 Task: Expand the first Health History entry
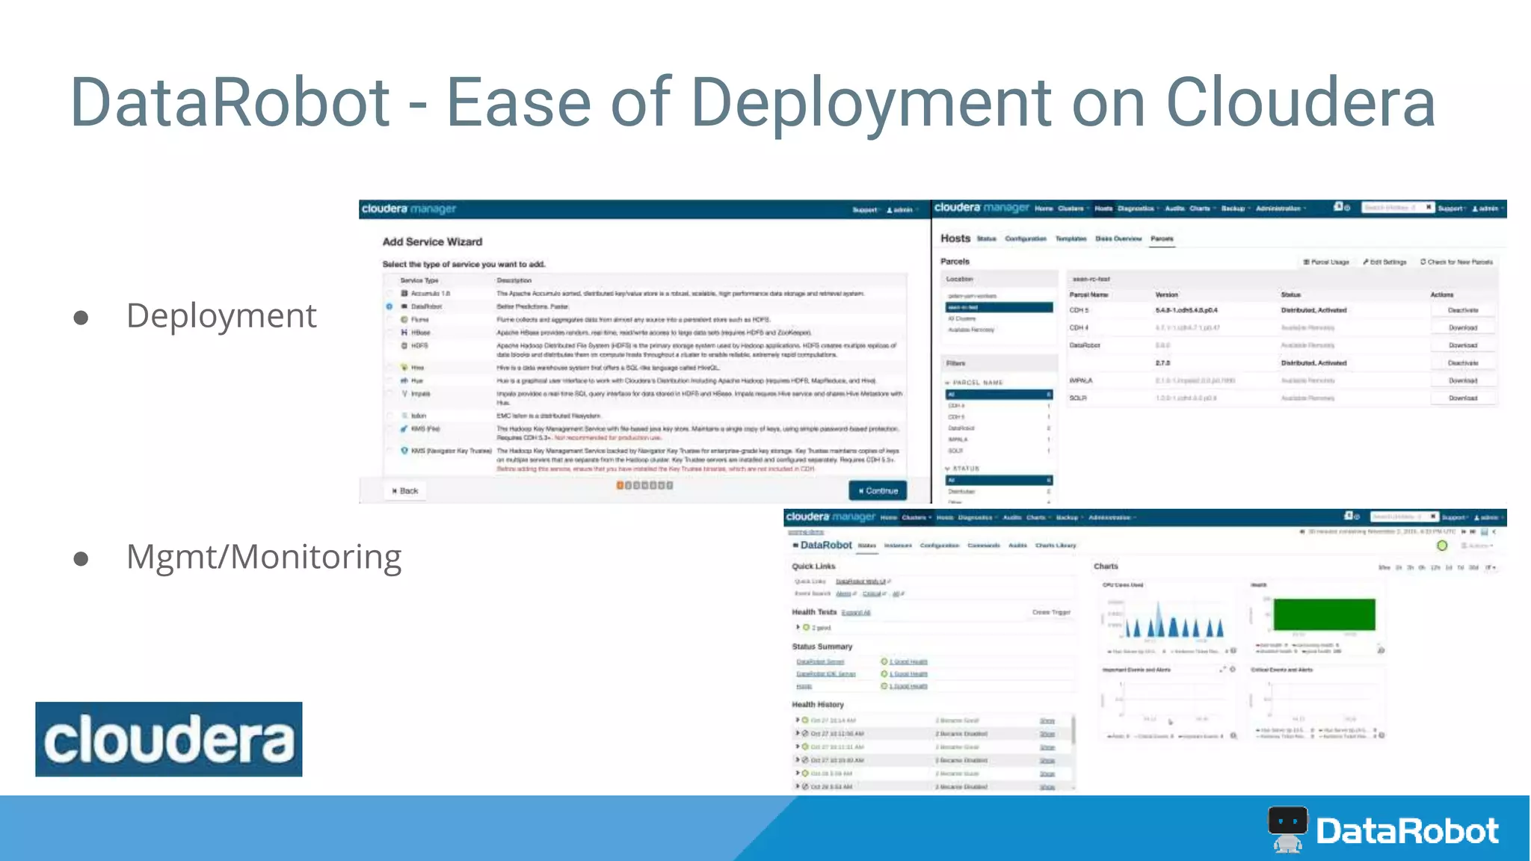pos(798,720)
